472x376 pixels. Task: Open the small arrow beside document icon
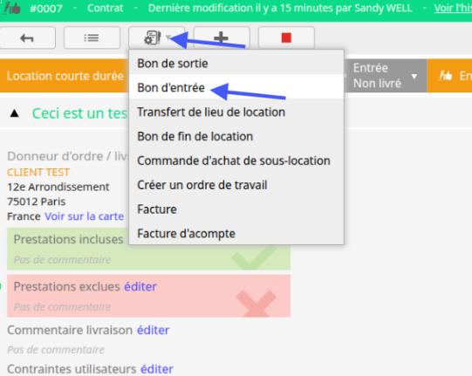(168, 37)
